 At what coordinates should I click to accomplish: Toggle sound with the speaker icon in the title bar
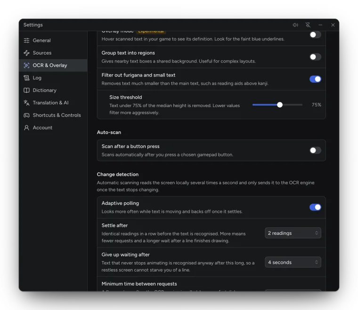295,25
